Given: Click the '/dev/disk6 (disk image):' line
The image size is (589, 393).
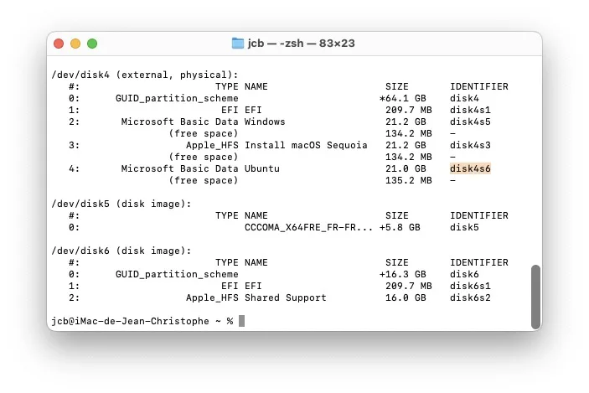Looking at the screenshot, I should coord(121,251).
